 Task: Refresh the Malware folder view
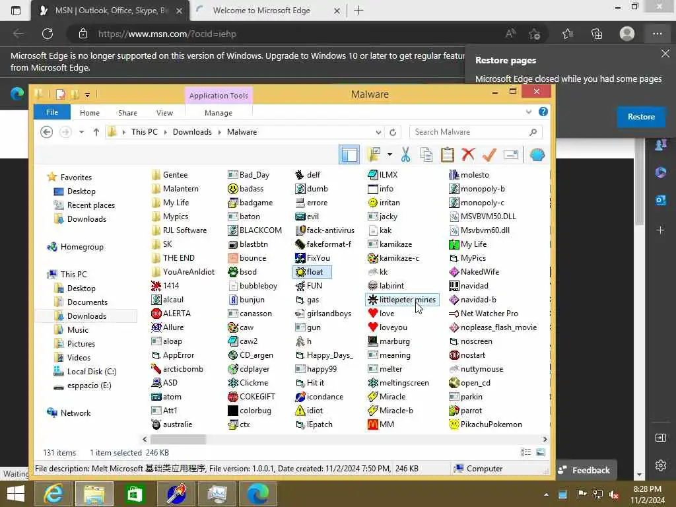[x=393, y=132]
